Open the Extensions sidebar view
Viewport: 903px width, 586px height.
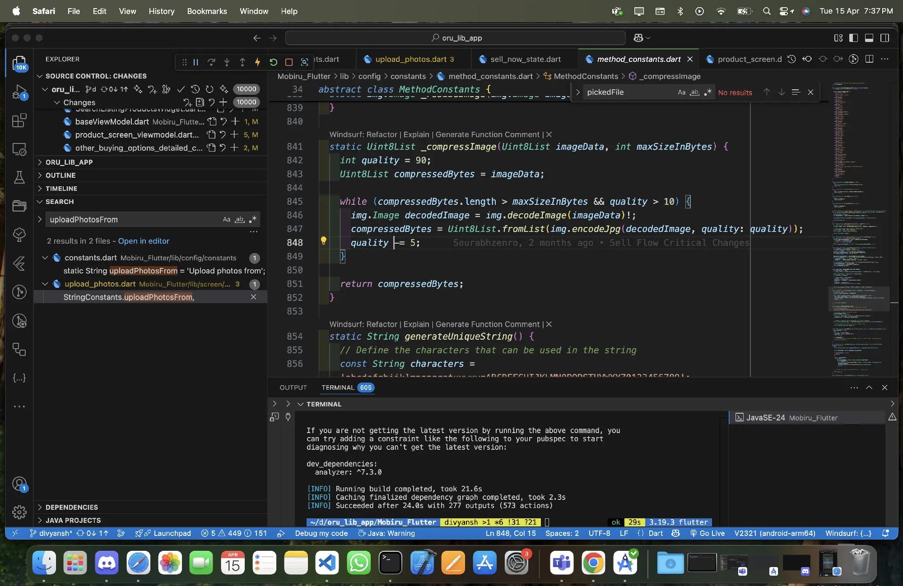pos(19,120)
